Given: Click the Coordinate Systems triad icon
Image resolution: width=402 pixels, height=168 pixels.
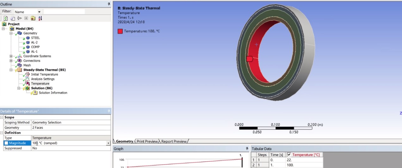Looking at the screenshot, I should point(20,56).
